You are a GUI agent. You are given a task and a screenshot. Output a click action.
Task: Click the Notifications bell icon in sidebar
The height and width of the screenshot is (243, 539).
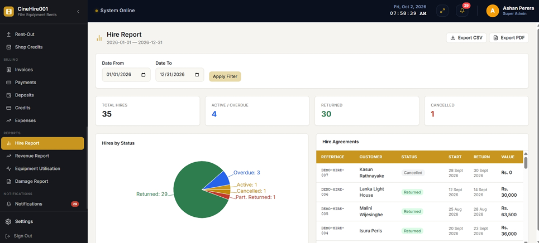click(x=8, y=204)
